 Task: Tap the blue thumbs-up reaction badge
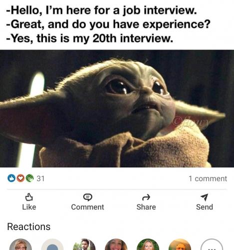[x=11, y=178]
